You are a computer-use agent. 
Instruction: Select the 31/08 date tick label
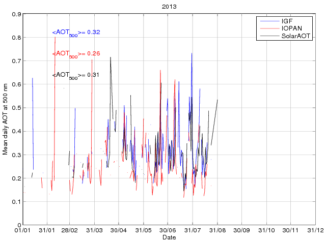pos(217,231)
